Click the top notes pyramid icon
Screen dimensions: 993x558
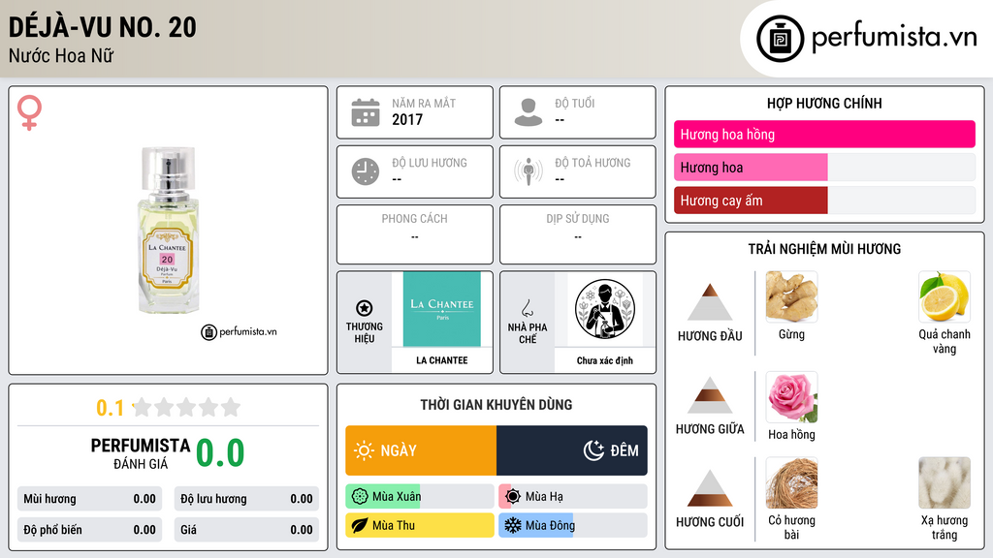710,302
